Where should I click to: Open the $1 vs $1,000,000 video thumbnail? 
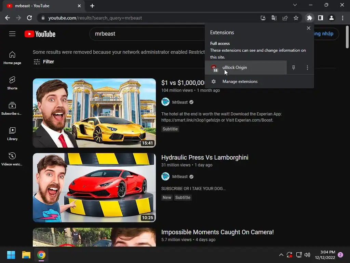(x=94, y=113)
